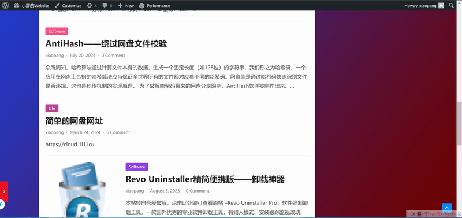Open the New content menu

pyautogui.click(x=126, y=5)
